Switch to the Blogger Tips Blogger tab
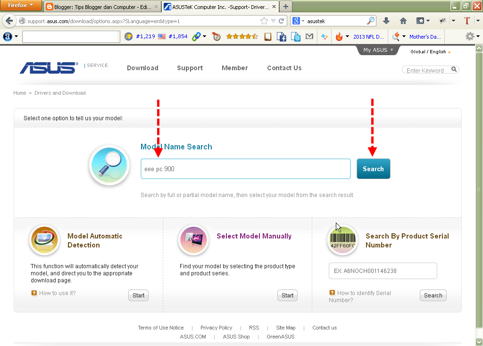 [x=102, y=7]
